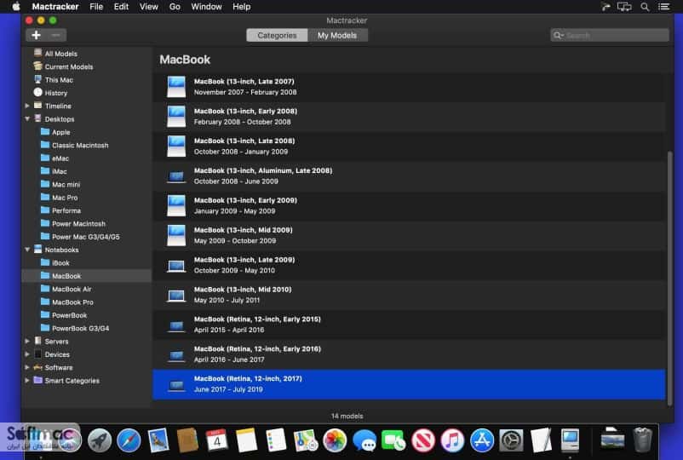Image resolution: width=683 pixels, height=460 pixels.
Task: Expand the Servers disclosure triangle
Action: pyautogui.click(x=27, y=341)
